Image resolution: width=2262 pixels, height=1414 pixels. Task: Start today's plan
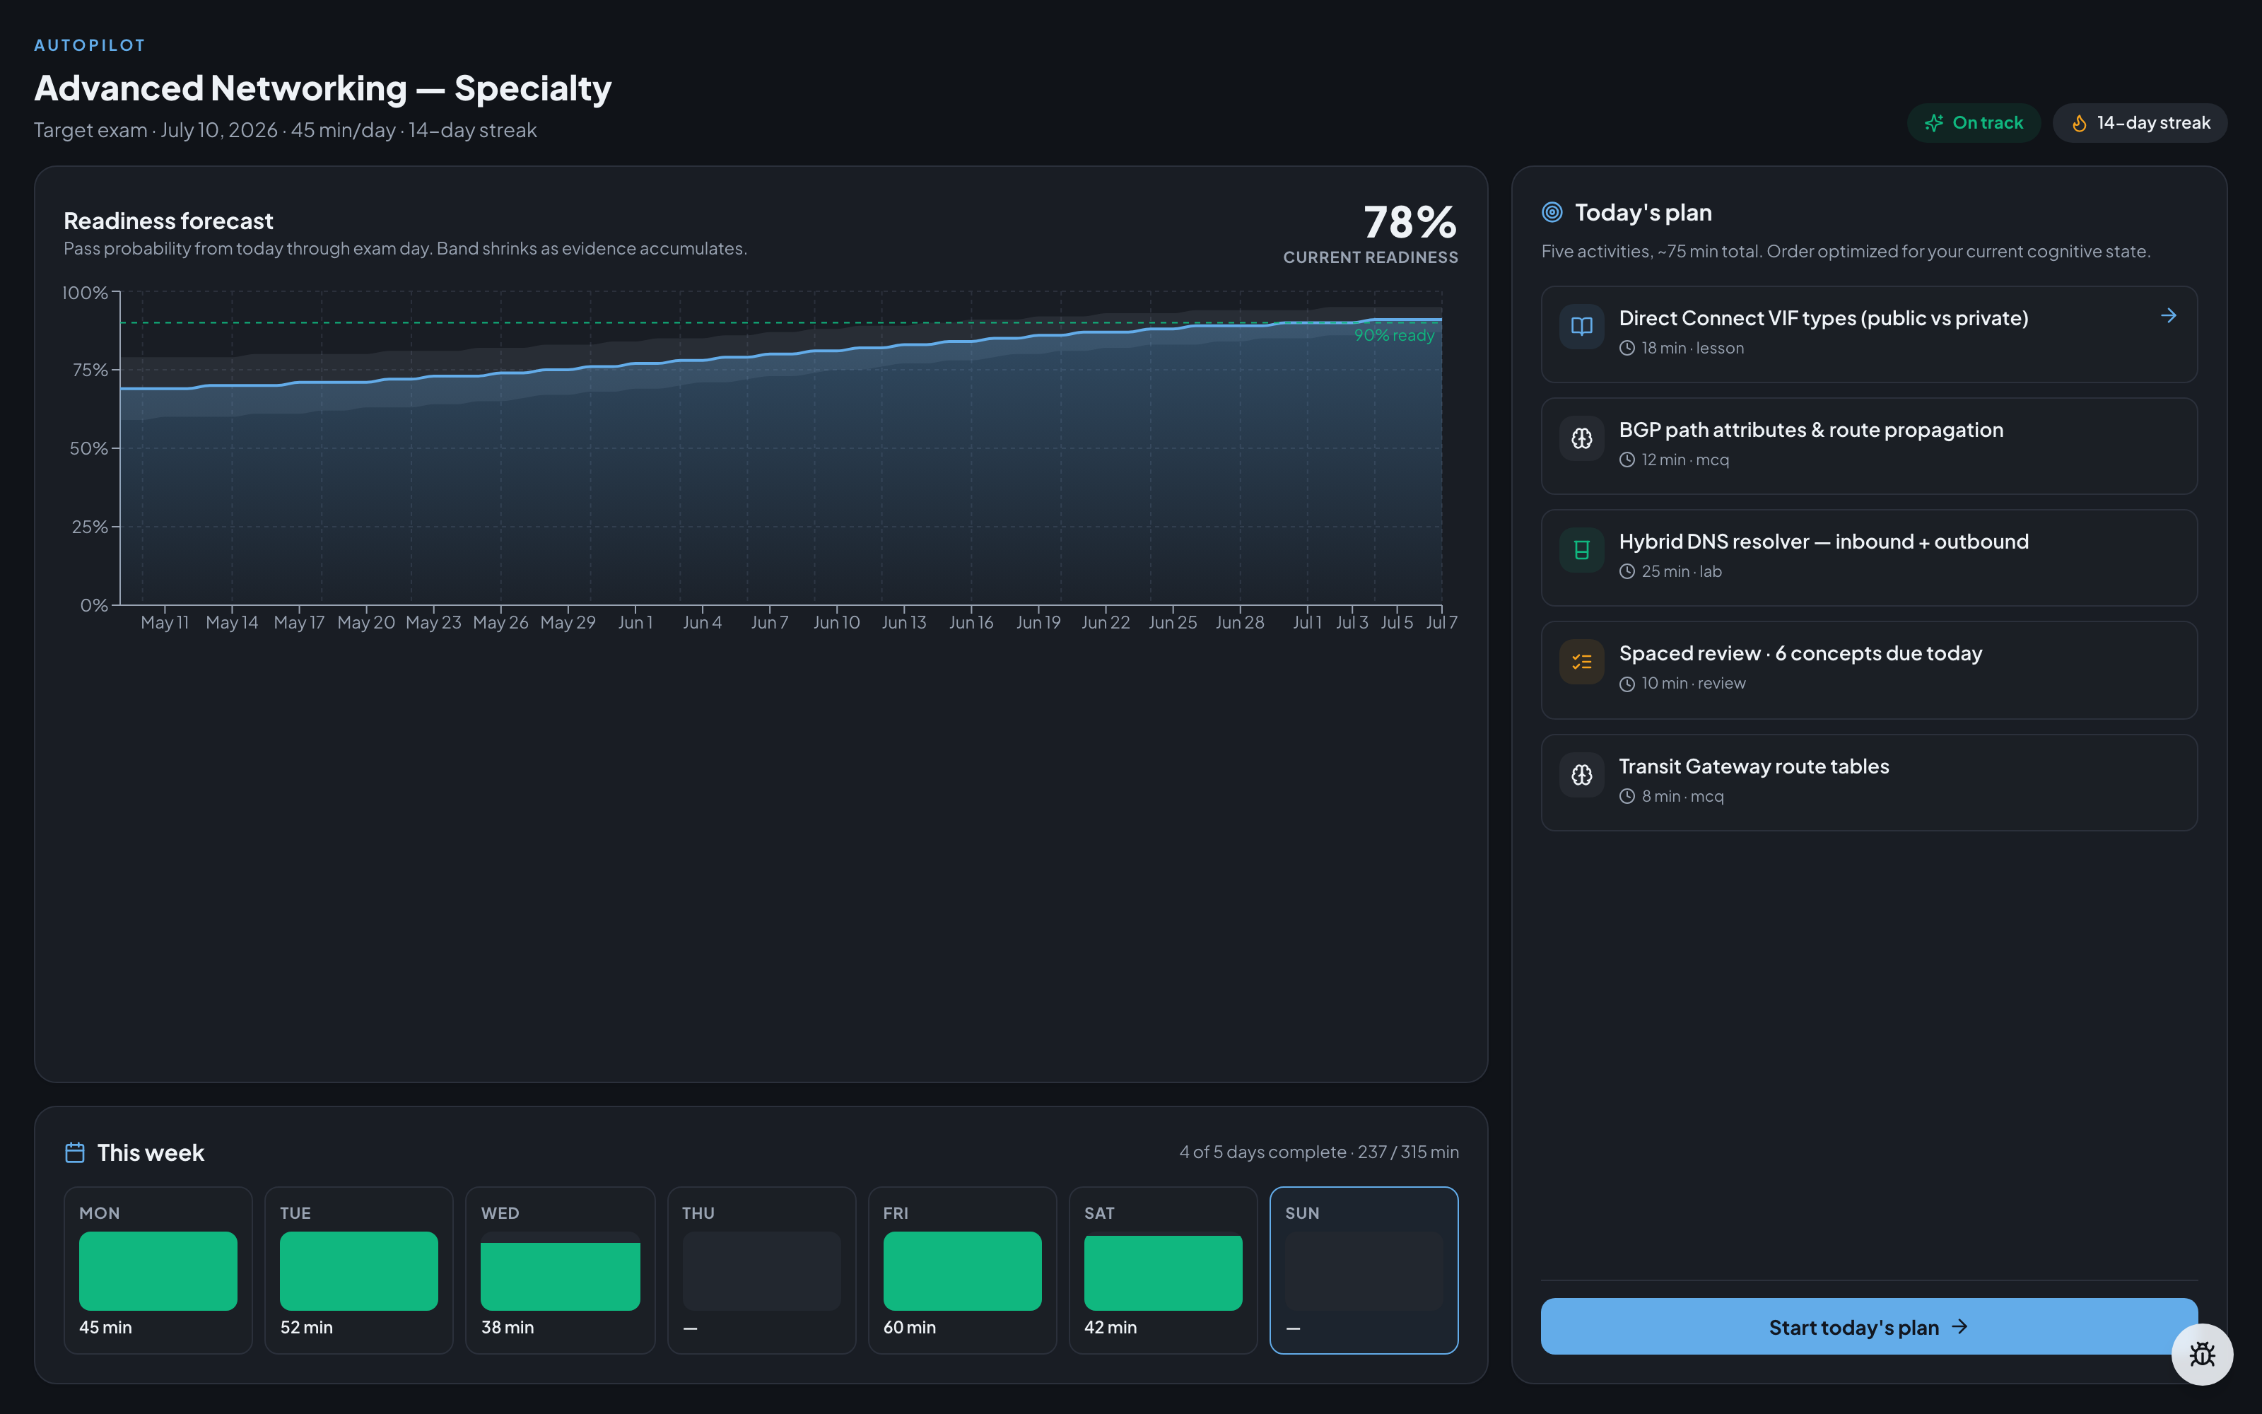click(1868, 1326)
